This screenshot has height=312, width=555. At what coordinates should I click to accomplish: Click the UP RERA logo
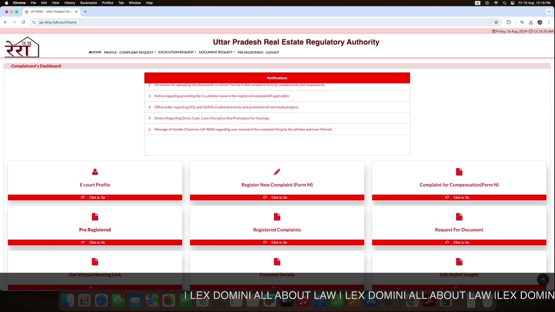22,47
